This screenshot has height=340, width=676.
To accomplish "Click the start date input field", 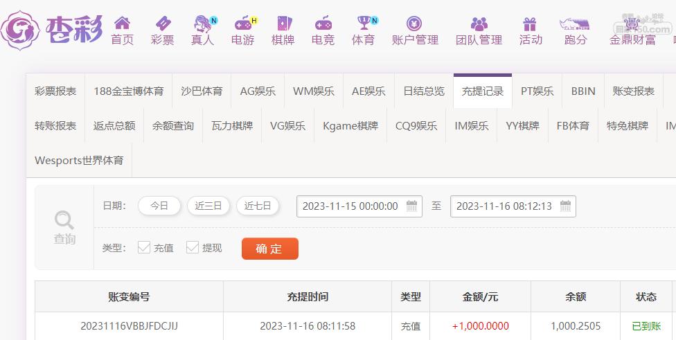I will (x=359, y=206).
